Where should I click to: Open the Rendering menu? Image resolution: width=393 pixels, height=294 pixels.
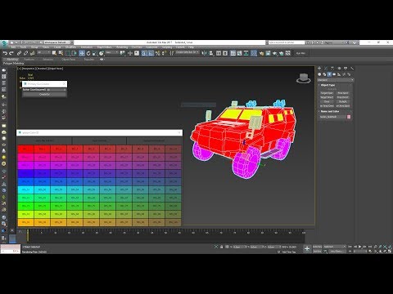pyautogui.click(x=122, y=47)
